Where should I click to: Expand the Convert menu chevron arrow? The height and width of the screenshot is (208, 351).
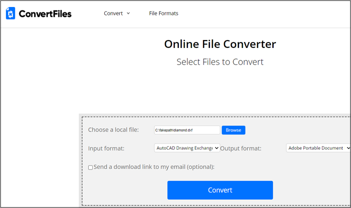[x=128, y=13]
